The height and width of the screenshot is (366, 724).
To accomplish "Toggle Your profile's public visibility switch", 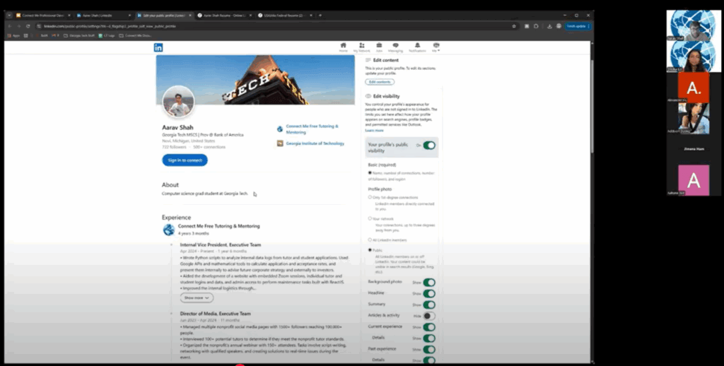I will pyautogui.click(x=429, y=146).
